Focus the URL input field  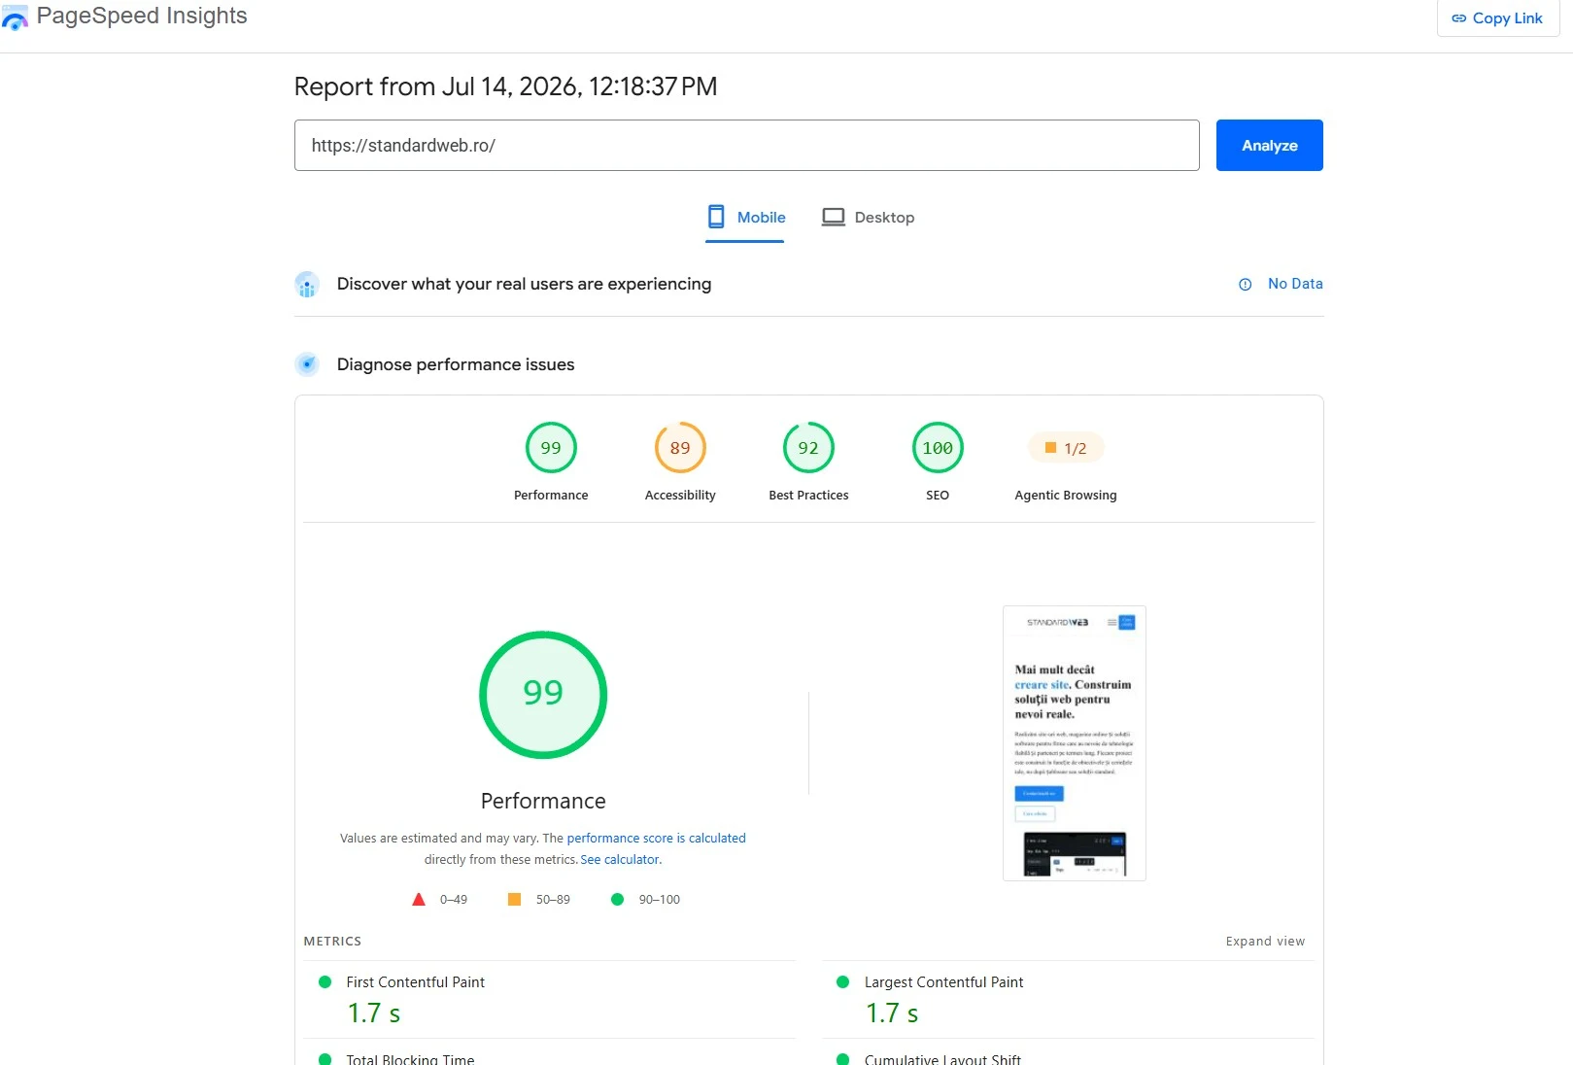click(x=746, y=146)
